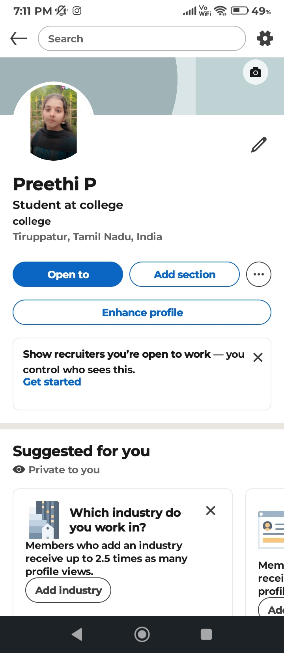
Task: Tap the Enhance profile button
Action: [142, 313]
